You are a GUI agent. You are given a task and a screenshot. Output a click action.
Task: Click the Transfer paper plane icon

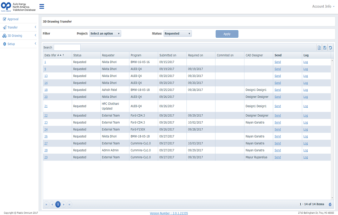[5, 27]
